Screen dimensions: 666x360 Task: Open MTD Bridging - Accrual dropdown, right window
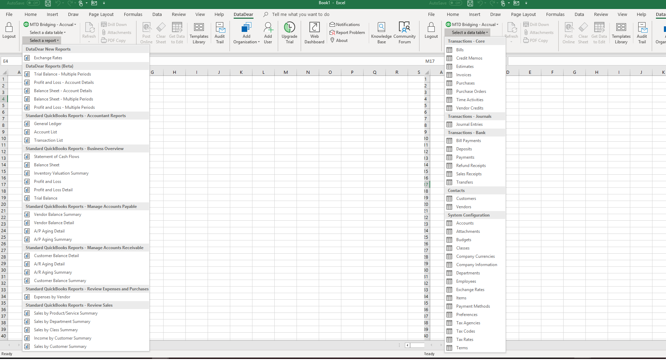(x=472, y=25)
